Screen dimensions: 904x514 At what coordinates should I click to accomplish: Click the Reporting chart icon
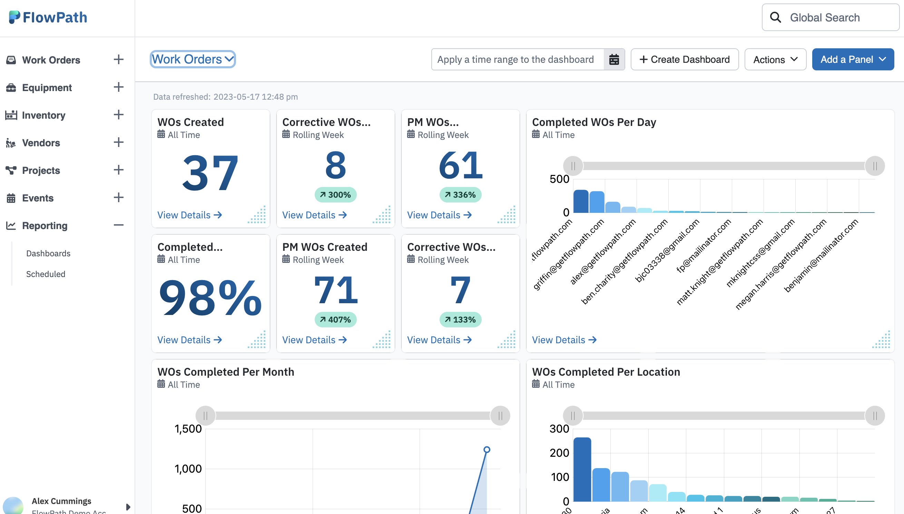[11, 226]
